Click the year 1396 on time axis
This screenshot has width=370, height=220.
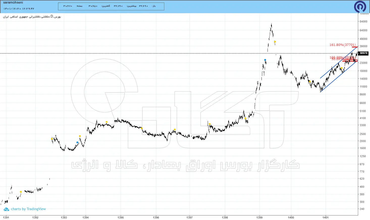[x=156, y=217]
